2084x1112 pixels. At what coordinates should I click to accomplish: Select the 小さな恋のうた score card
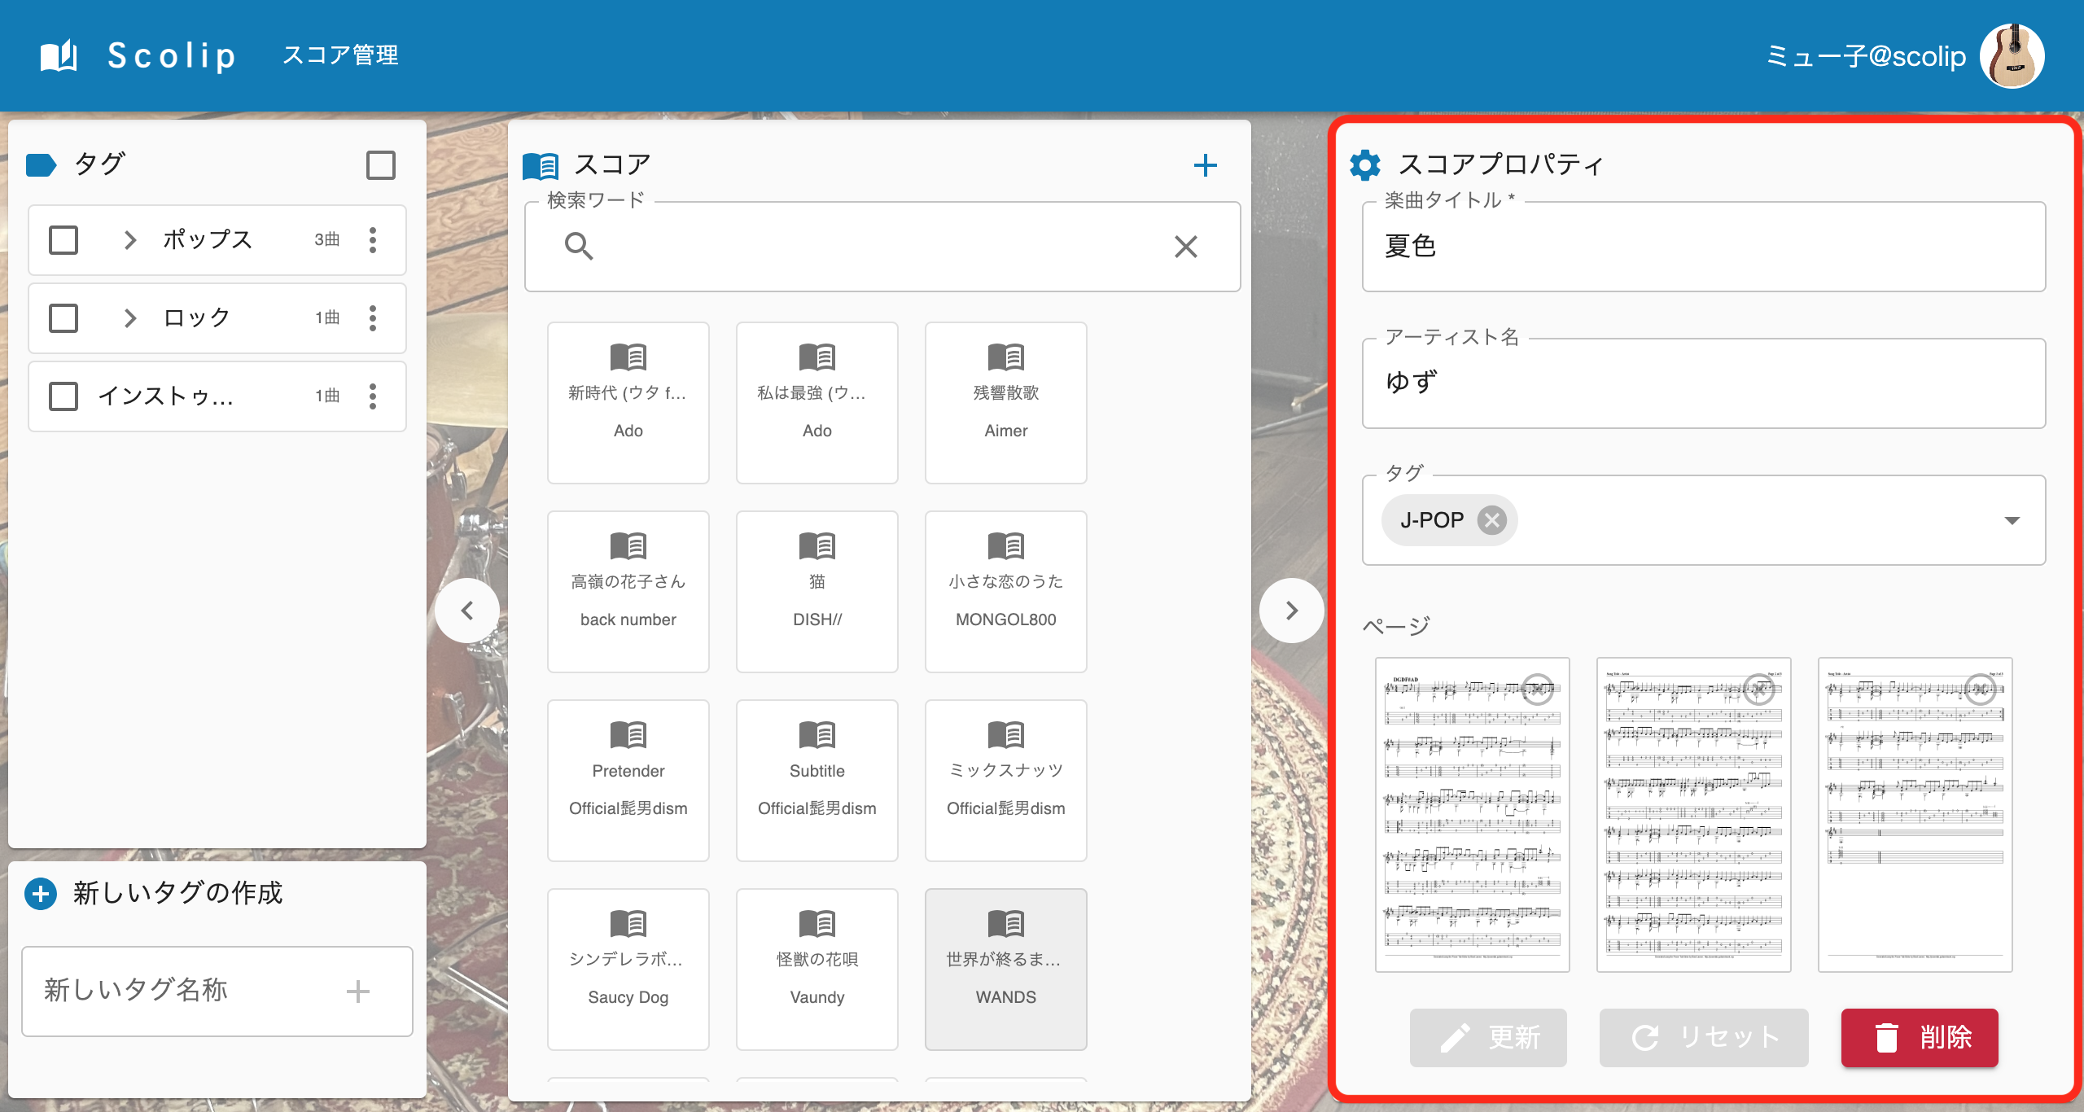pos(1006,592)
